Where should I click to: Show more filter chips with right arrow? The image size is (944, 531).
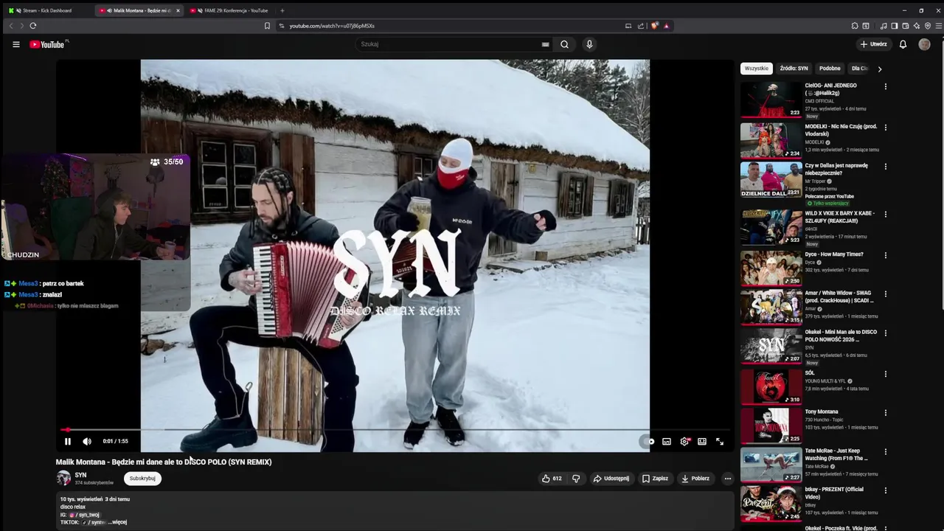click(879, 69)
